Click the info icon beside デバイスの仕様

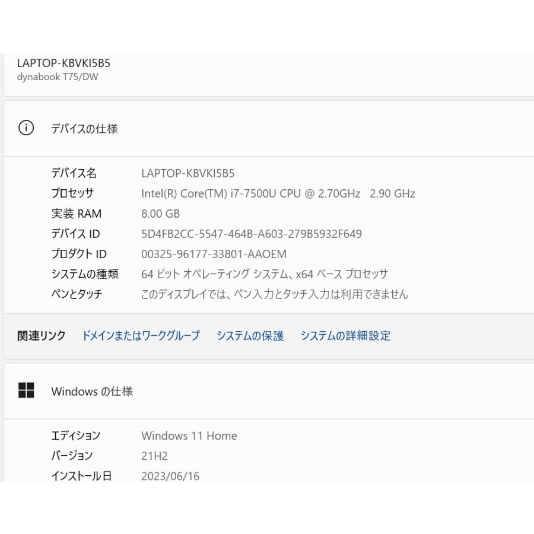(26, 128)
